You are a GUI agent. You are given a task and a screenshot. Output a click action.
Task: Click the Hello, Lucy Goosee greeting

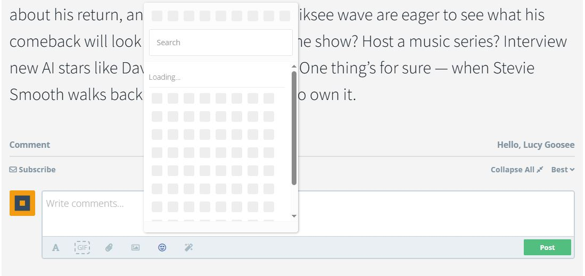535,145
